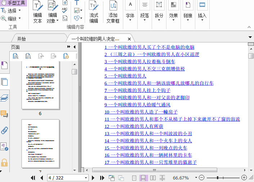Open the layers sidebar panel
The image size is (254, 182).
pos(4,98)
